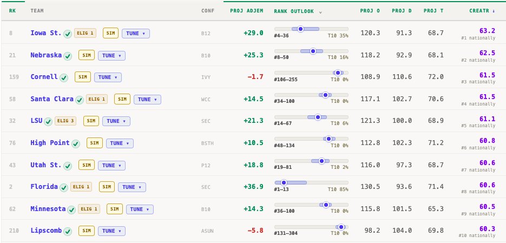Click the 63.2 CREATR value for Iowa St.

point(487,31)
